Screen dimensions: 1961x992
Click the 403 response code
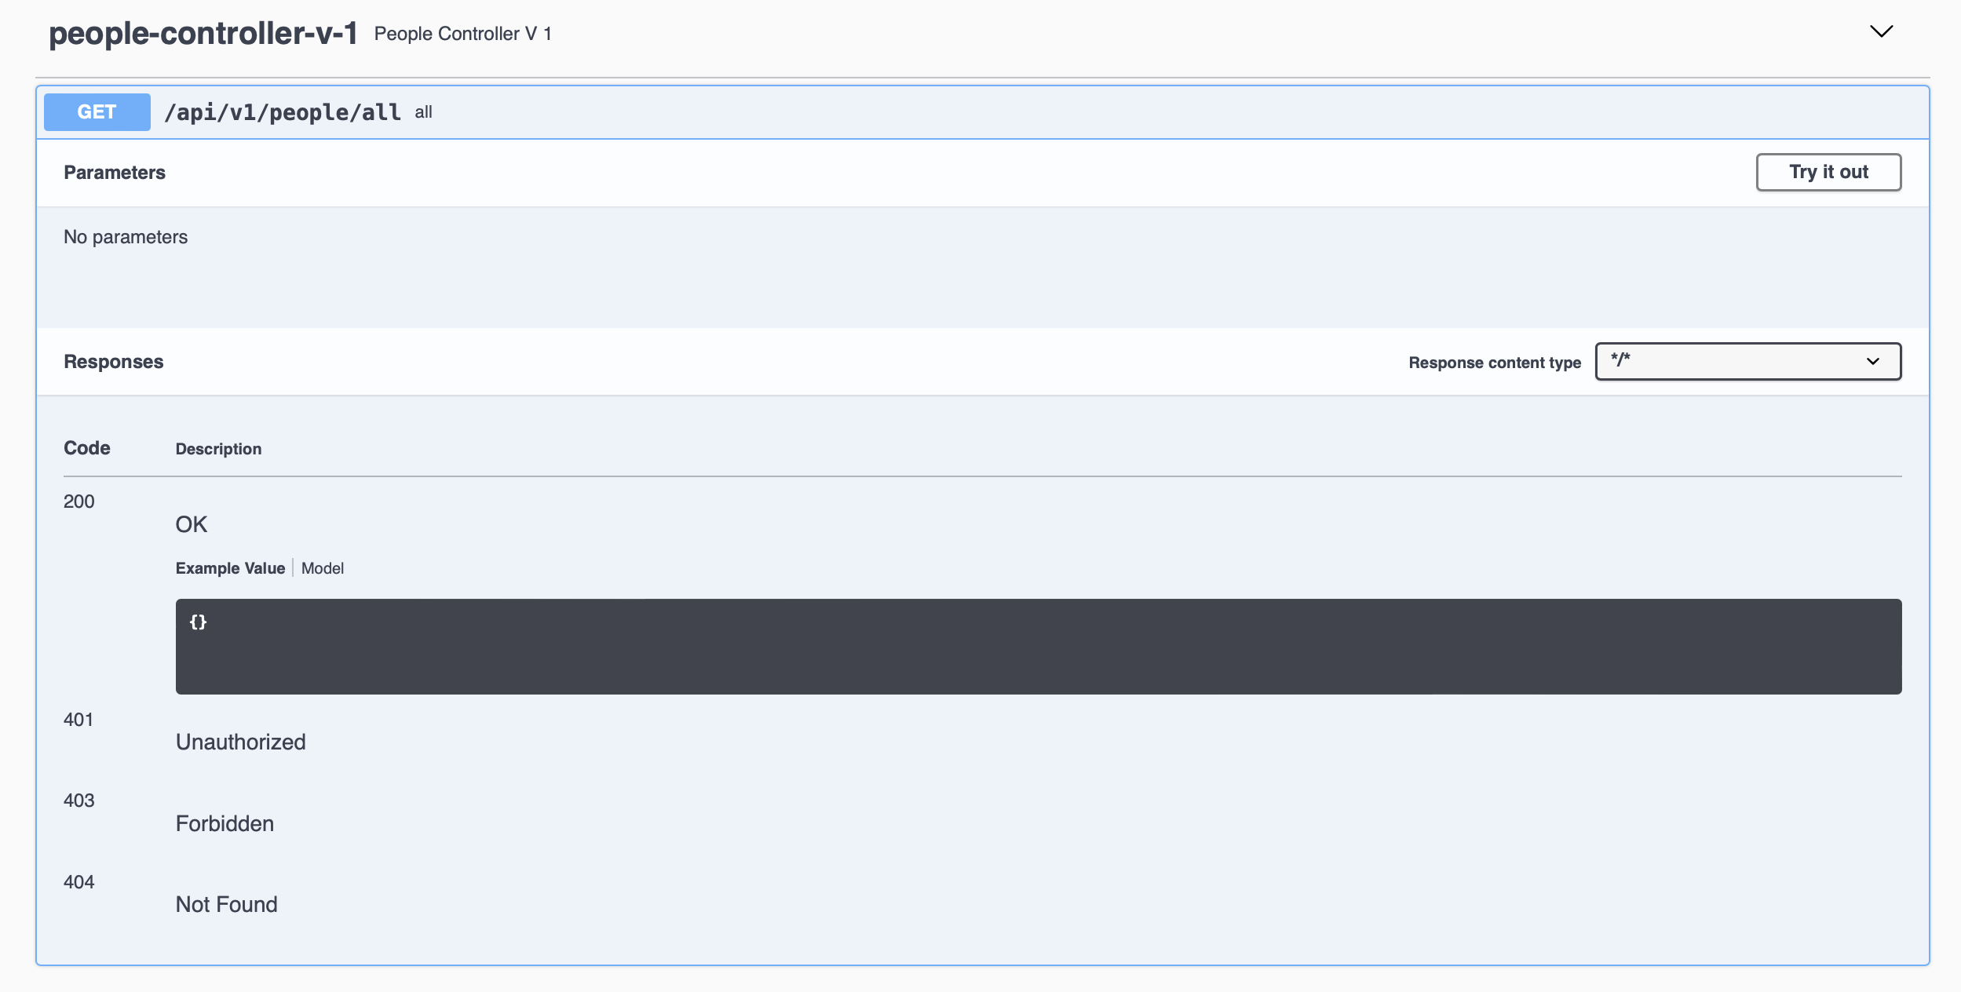[79, 801]
